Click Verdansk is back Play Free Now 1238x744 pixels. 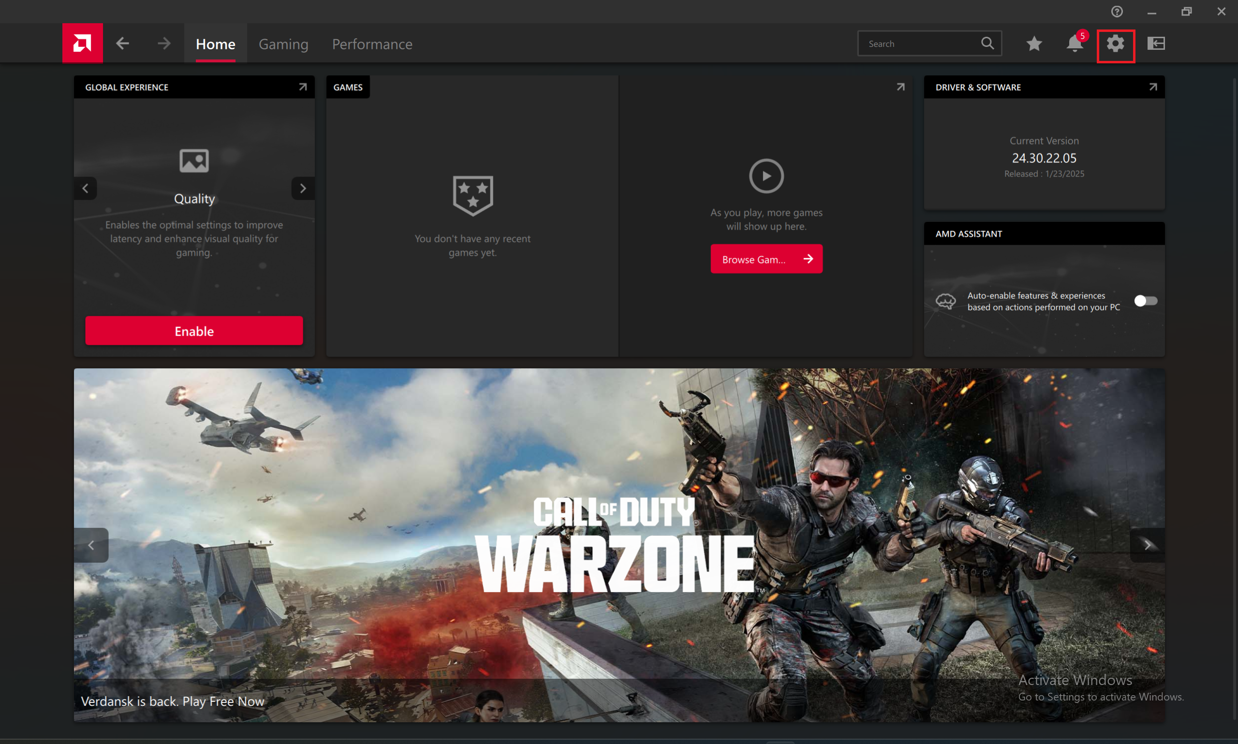(x=173, y=701)
